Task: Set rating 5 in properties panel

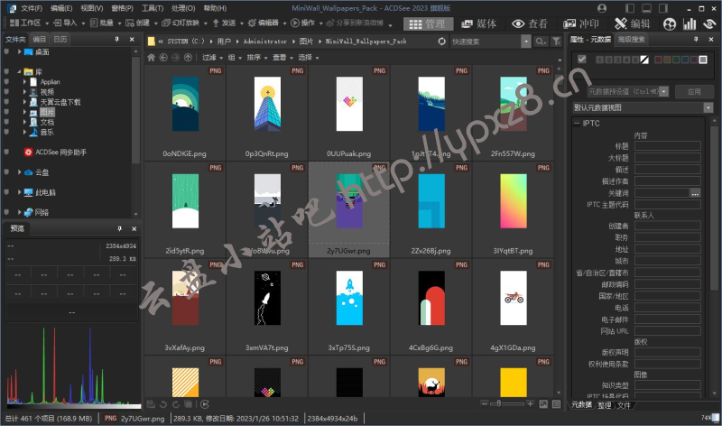Action: point(635,60)
